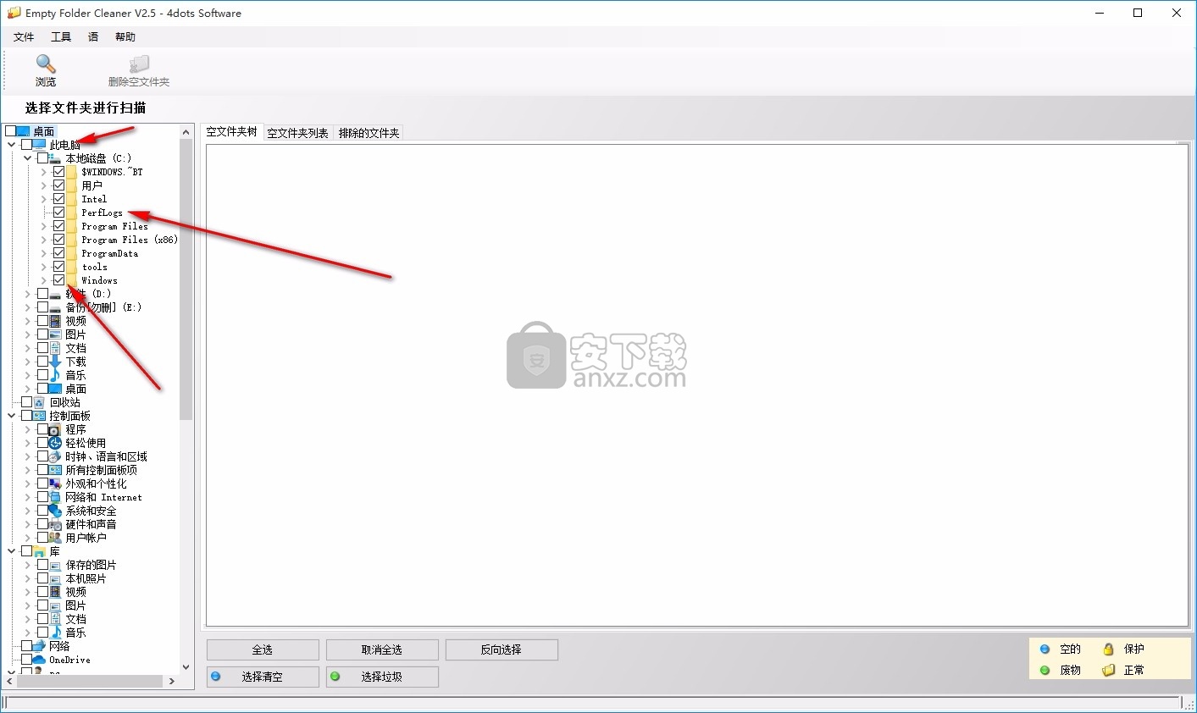This screenshot has height=713, width=1197.
Task: Click the Program Files folder icon
Action: tap(71, 226)
